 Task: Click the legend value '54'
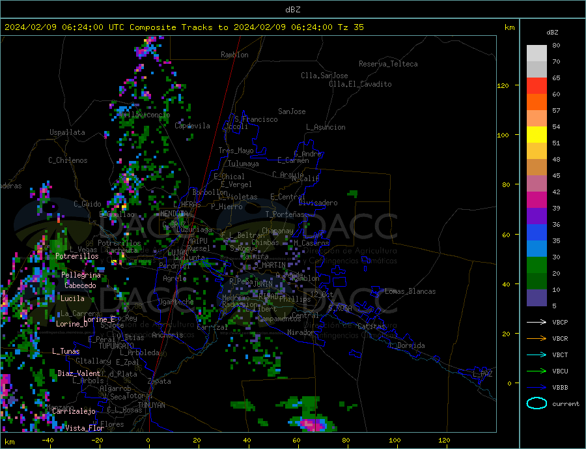(556, 127)
